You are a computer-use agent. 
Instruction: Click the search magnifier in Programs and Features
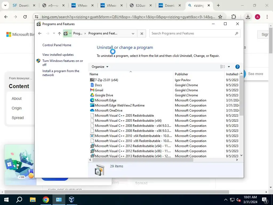(x=236, y=33)
